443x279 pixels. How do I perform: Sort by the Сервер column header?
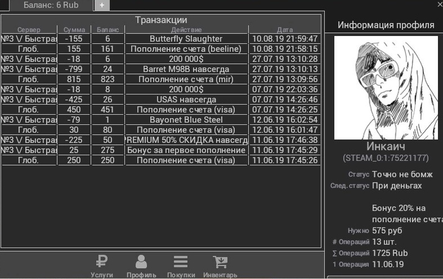click(x=29, y=29)
